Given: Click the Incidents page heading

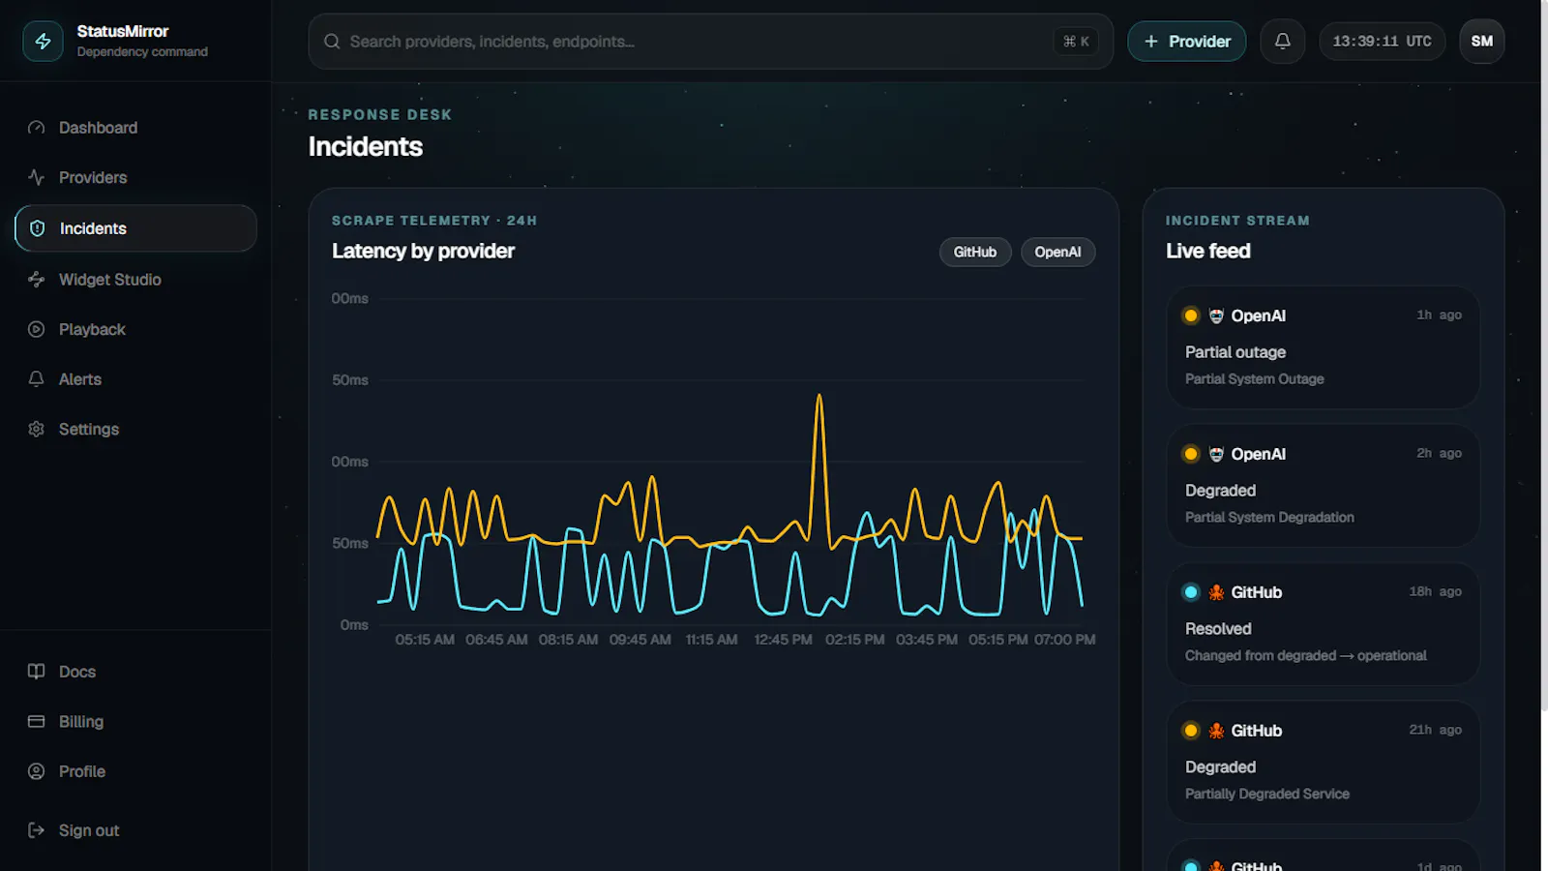Looking at the screenshot, I should click(366, 147).
